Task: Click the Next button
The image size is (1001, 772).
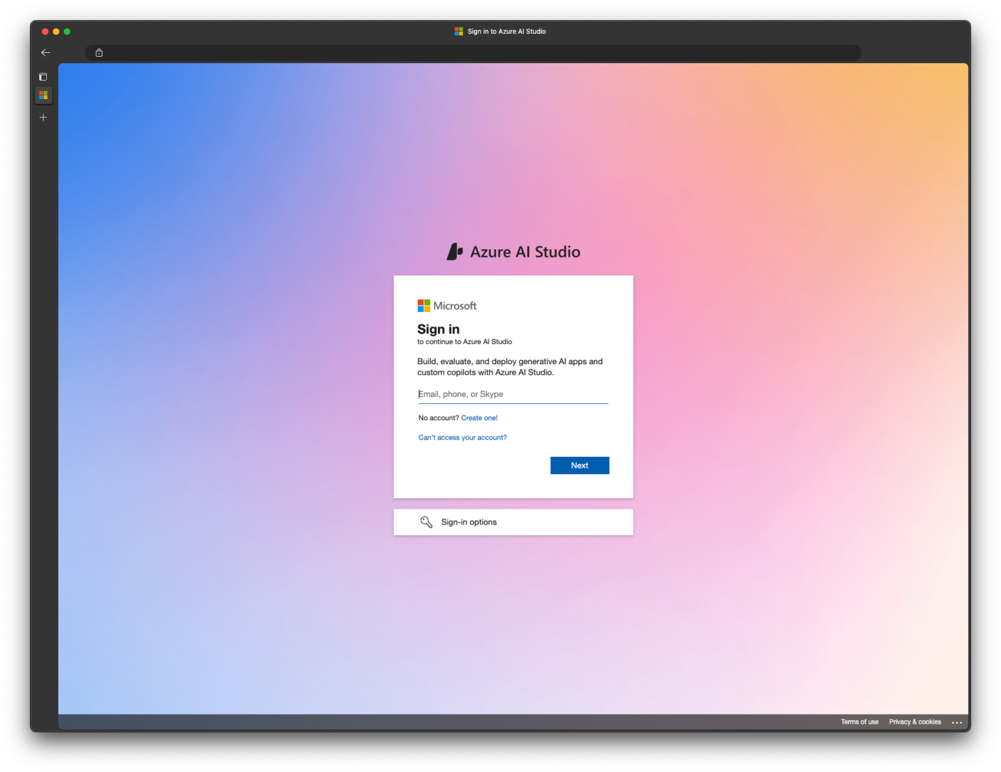Action: (580, 465)
